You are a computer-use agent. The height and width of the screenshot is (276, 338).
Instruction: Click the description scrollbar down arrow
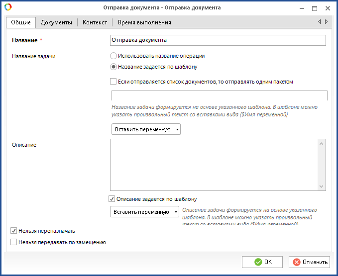click(322, 186)
